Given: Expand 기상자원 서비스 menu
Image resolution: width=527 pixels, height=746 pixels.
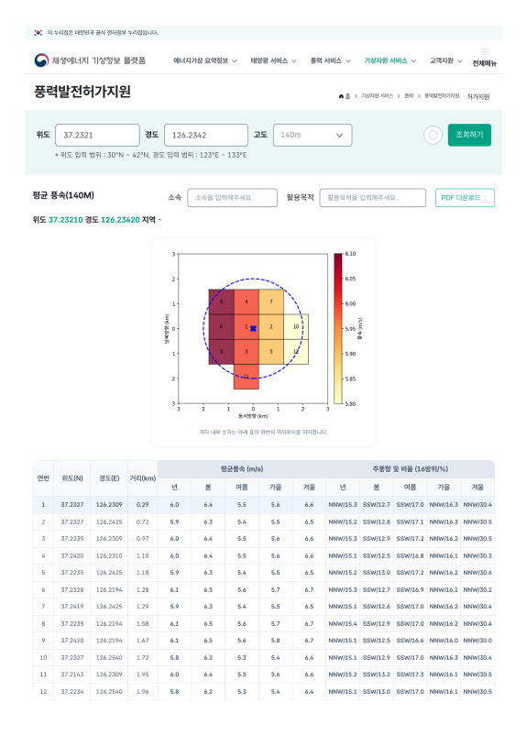Looking at the screenshot, I should click(390, 60).
